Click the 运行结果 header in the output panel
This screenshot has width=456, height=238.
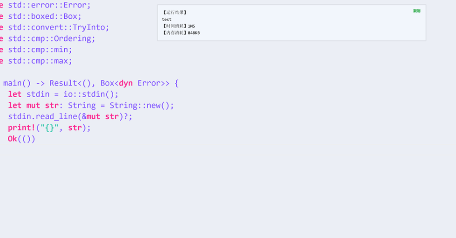click(x=174, y=12)
